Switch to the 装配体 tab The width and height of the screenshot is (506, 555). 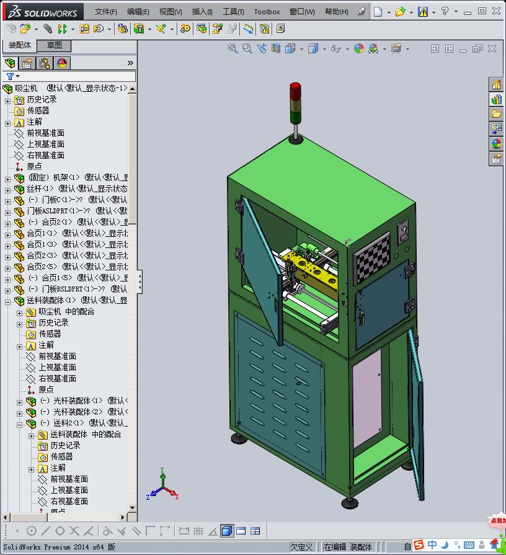[x=20, y=45]
